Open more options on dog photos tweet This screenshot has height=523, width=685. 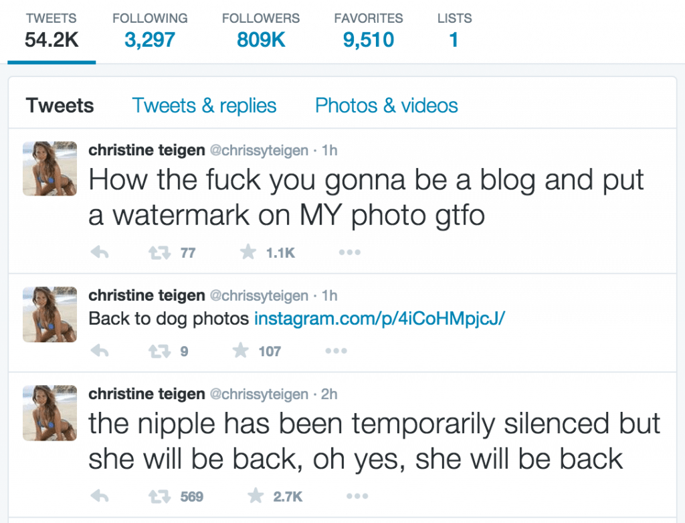pos(336,351)
